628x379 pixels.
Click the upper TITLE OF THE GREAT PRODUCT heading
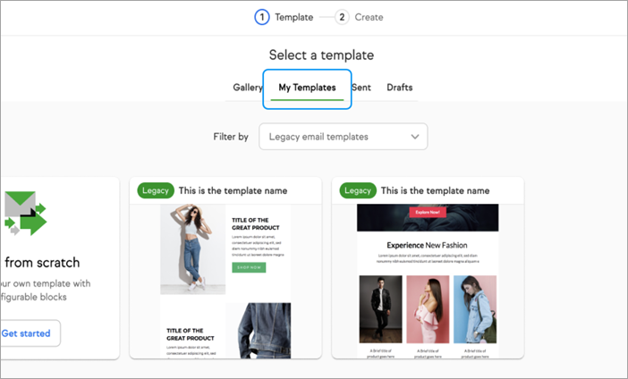click(x=256, y=223)
